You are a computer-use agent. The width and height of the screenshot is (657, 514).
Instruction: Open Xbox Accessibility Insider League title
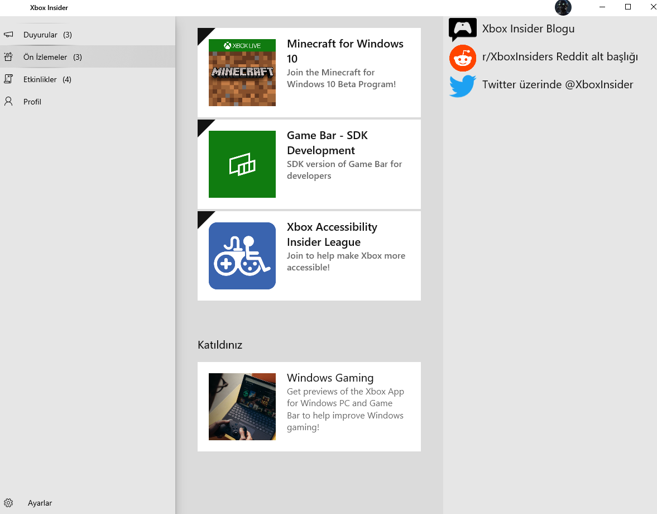coord(332,234)
